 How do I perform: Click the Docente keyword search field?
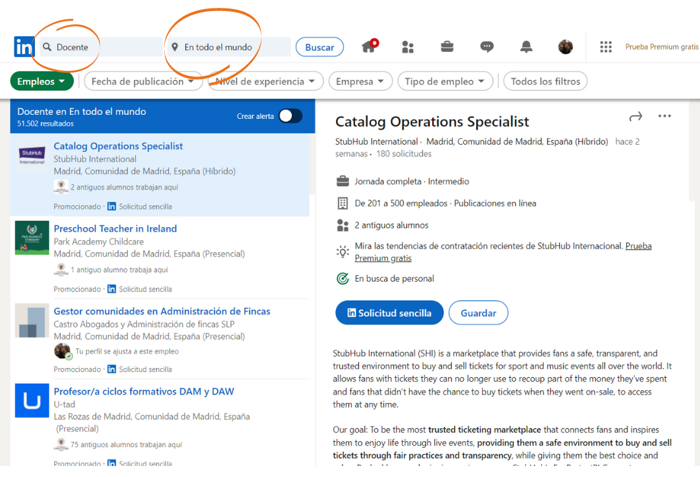click(101, 47)
